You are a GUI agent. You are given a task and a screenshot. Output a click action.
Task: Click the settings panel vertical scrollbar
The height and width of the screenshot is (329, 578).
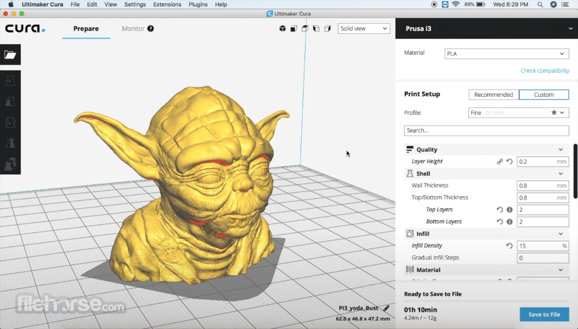(575, 171)
